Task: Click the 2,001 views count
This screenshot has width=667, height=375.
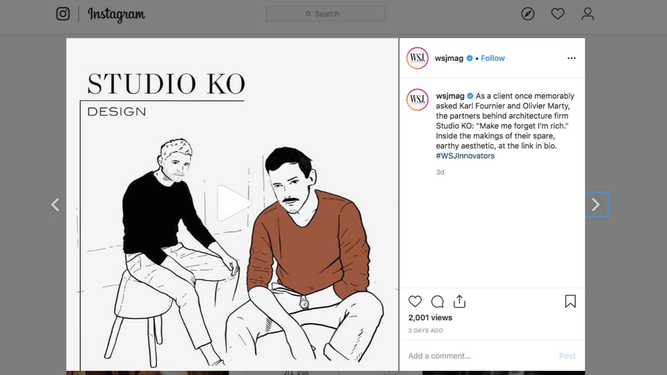Action: pos(430,318)
